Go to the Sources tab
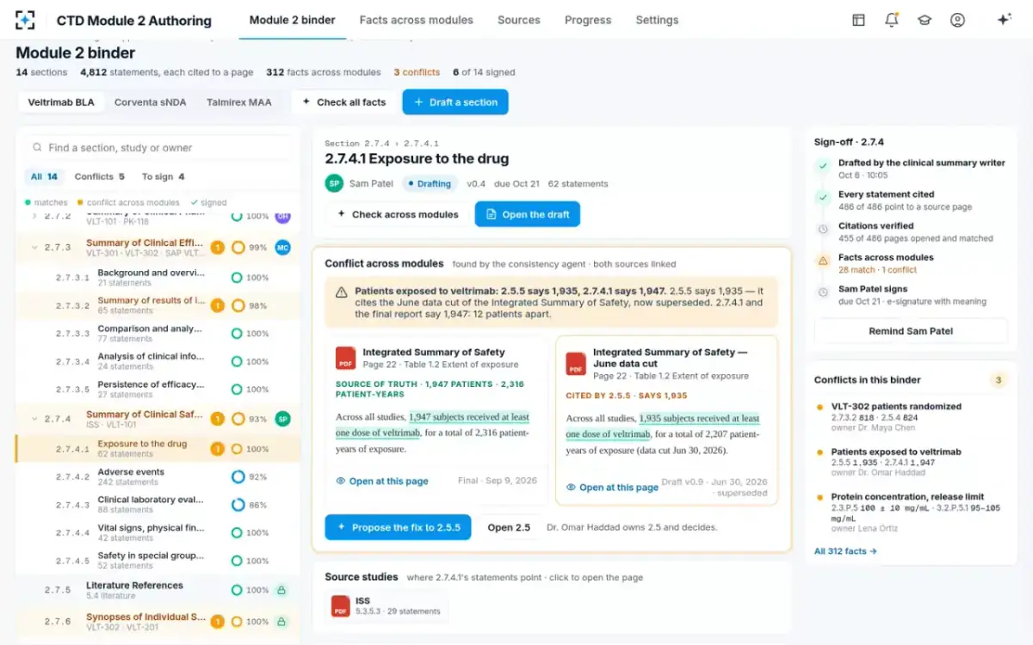 tap(519, 20)
